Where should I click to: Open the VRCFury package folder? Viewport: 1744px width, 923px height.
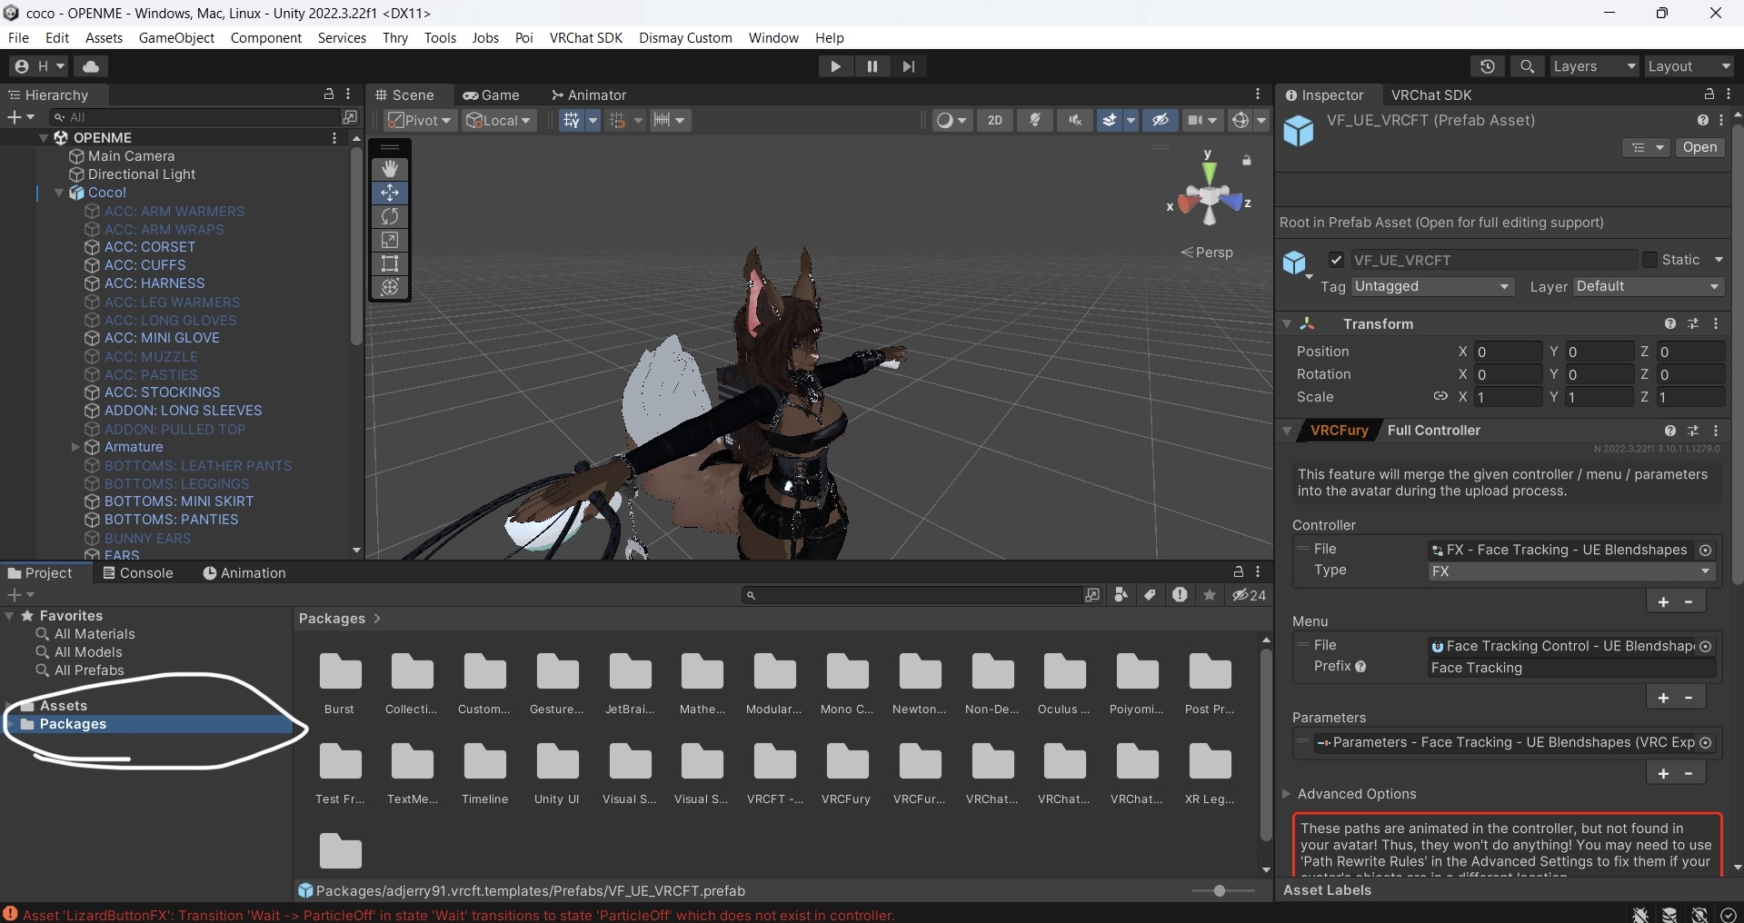pos(846,773)
